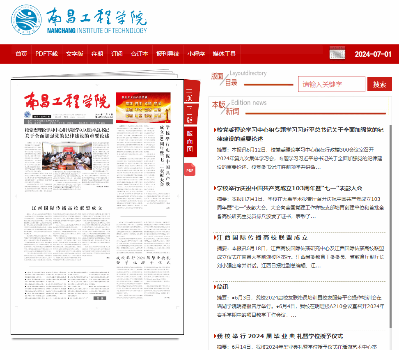Open article 校党委理论学习中心组专题学习 headline

(300, 134)
